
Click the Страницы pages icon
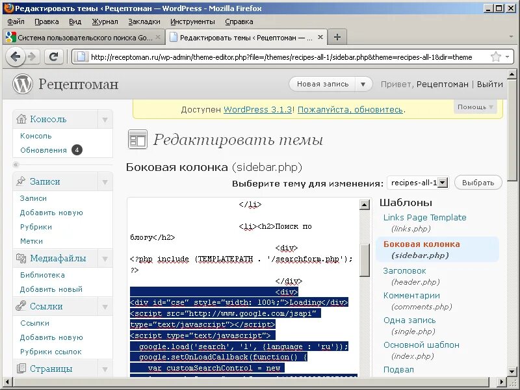coord(21,368)
